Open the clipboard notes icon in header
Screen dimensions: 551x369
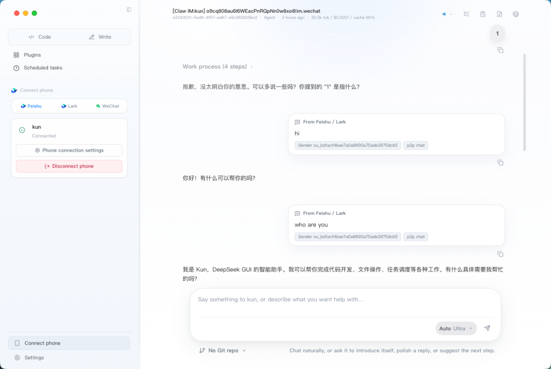click(483, 14)
